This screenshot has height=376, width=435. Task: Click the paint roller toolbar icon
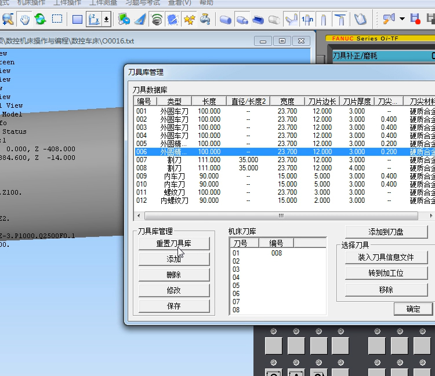pyautogui.click(x=389, y=19)
